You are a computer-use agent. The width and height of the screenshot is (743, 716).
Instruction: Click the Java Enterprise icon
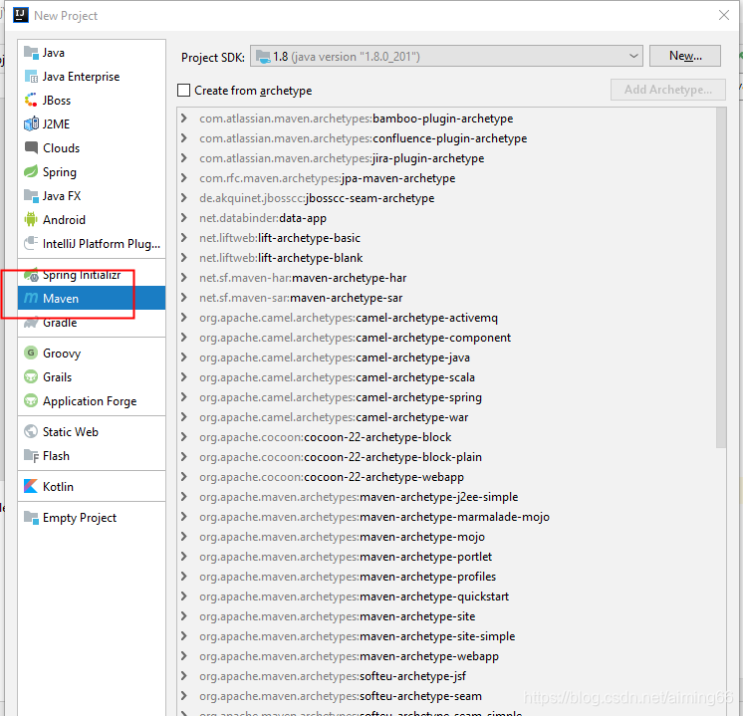(x=31, y=77)
